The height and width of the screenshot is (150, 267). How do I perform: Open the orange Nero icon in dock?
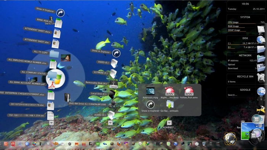tap(77, 144)
